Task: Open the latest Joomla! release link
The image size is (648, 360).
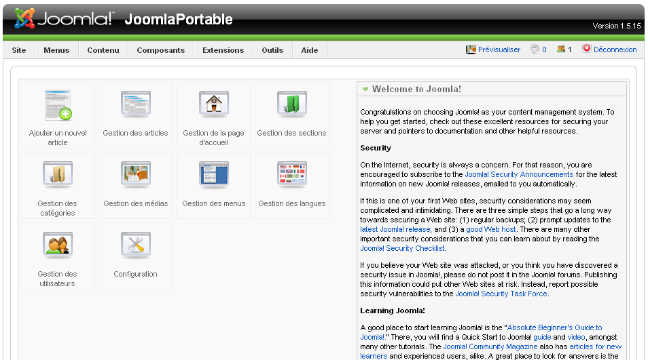Action: pyautogui.click(x=396, y=229)
